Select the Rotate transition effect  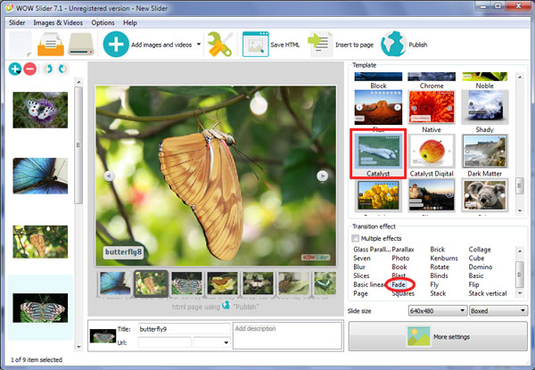click(440, 267)
